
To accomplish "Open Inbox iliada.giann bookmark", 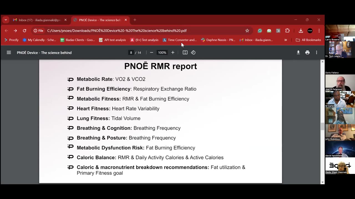I will click(256, 40).
